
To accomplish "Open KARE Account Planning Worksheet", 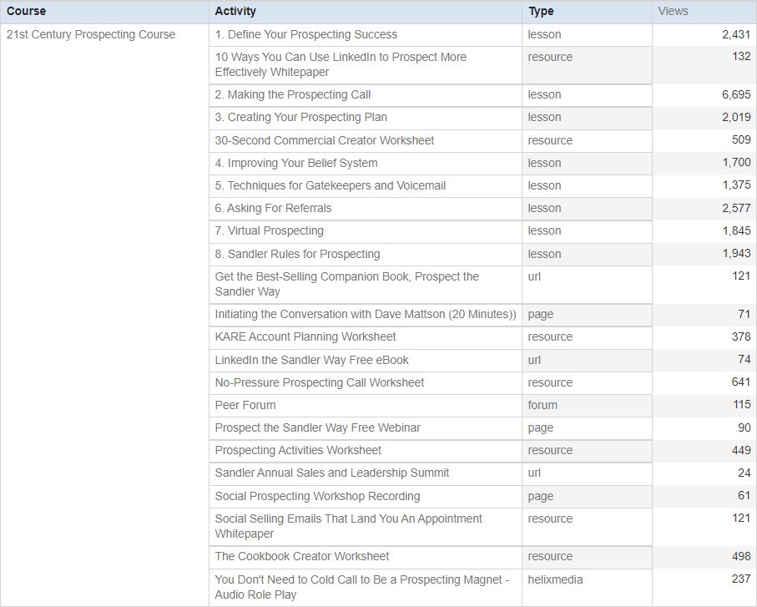I will tap(305, 336).
